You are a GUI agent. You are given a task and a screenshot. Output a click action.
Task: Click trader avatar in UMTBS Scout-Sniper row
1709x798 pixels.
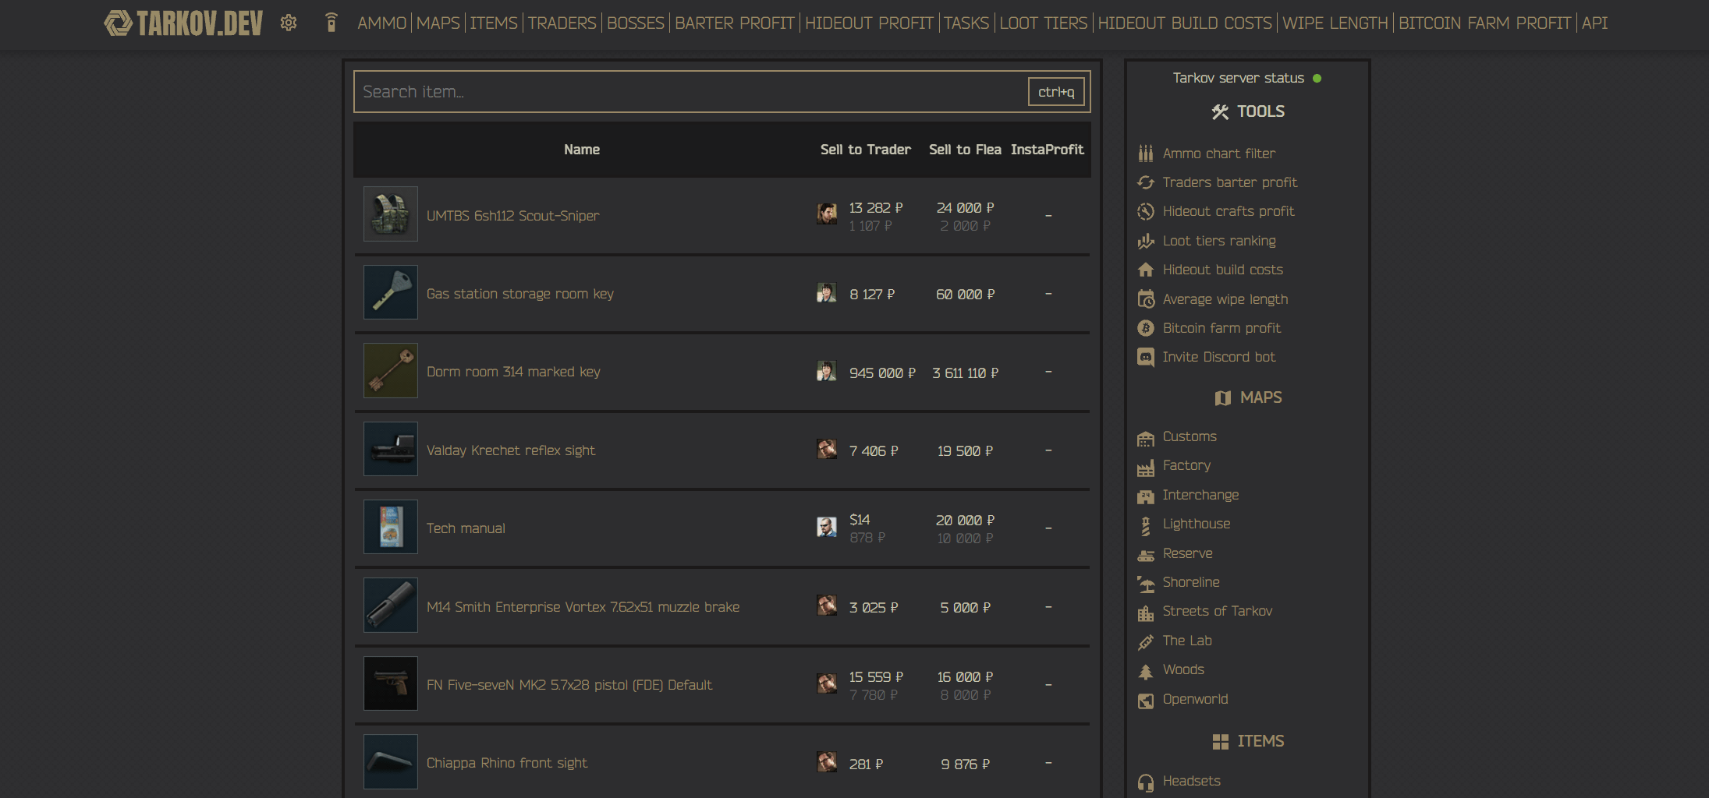pos(827,214)
